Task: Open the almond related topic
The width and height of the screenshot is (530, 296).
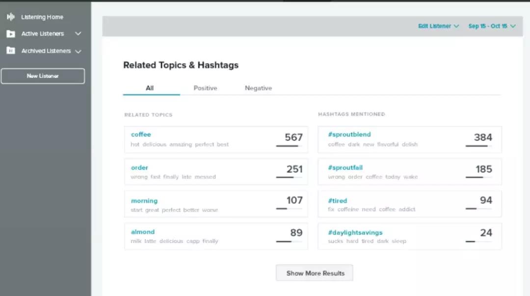Action: coord(143,232)
